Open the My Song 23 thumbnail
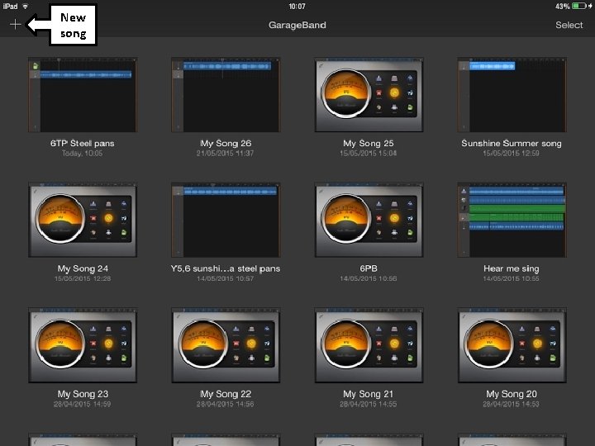The image size is (595, 446). pos(83,345)
